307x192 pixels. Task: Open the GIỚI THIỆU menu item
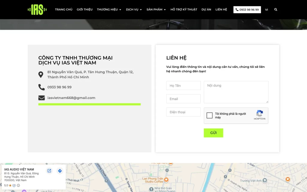(85, 9)
